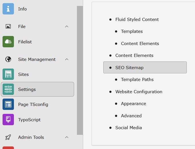Navigate to Social Media settings

point(129,128)
